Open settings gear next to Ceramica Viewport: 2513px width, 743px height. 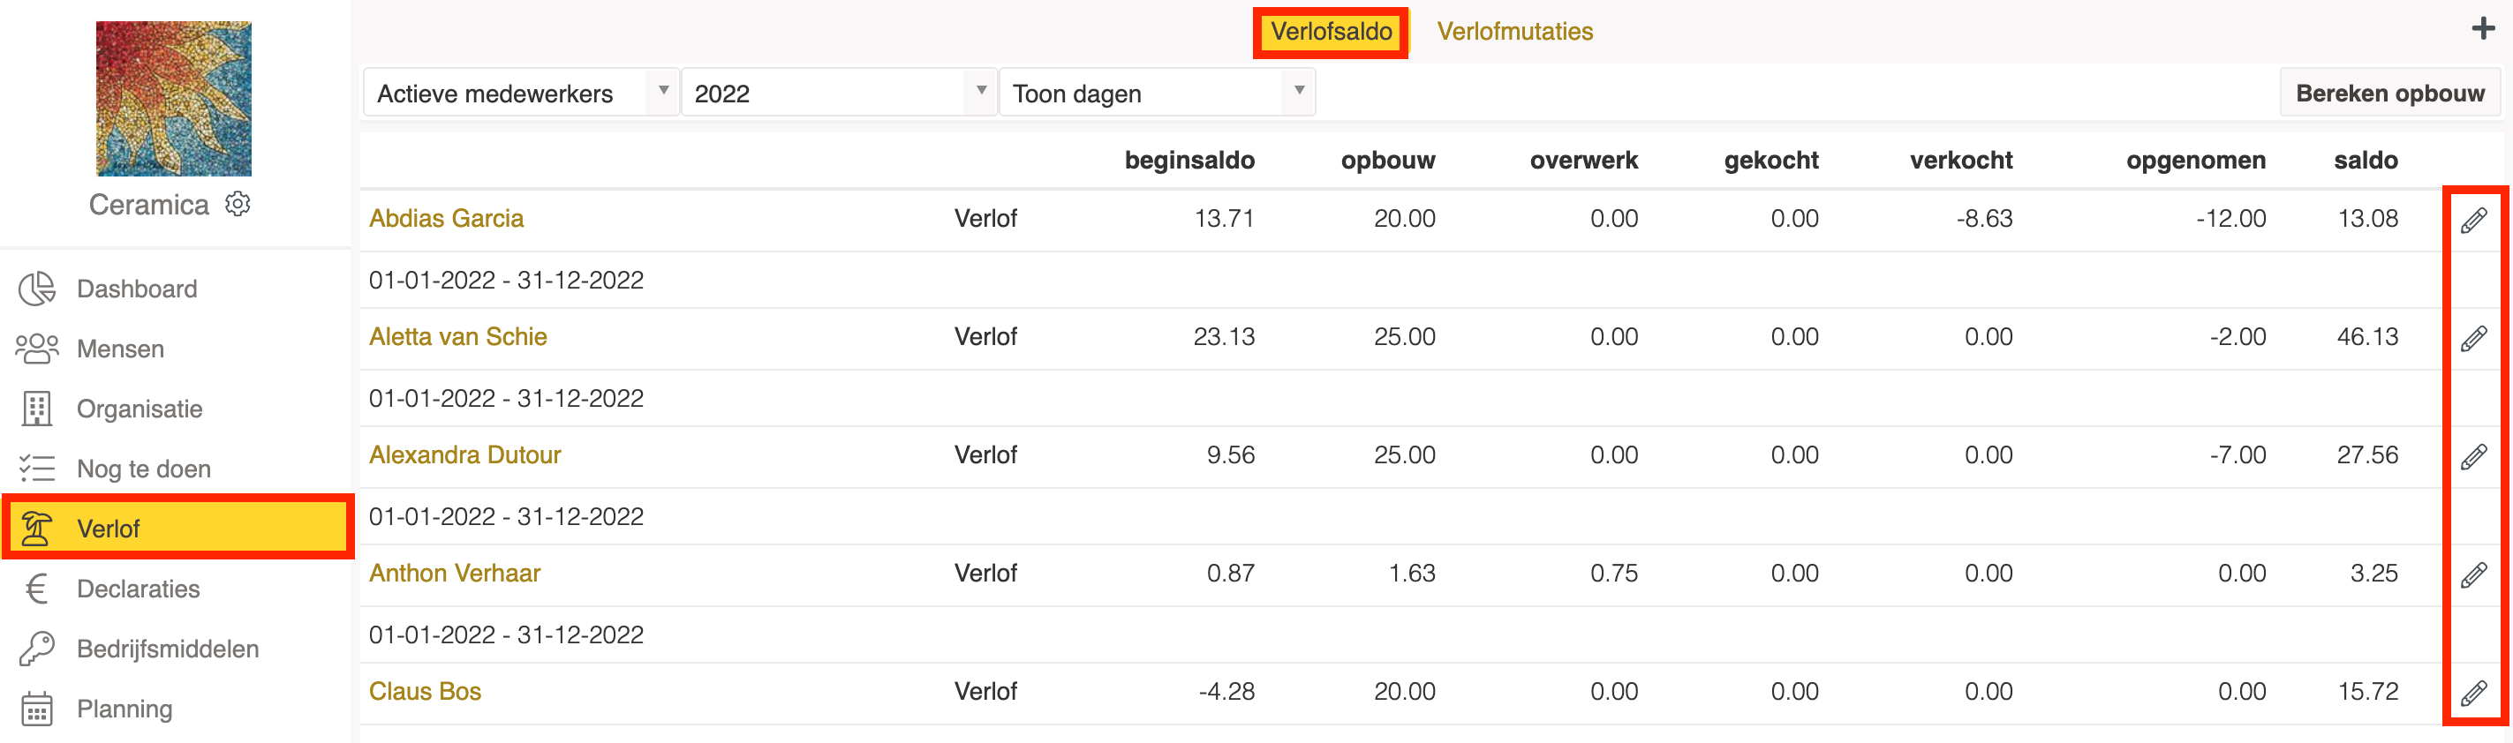tap(238, 204)
